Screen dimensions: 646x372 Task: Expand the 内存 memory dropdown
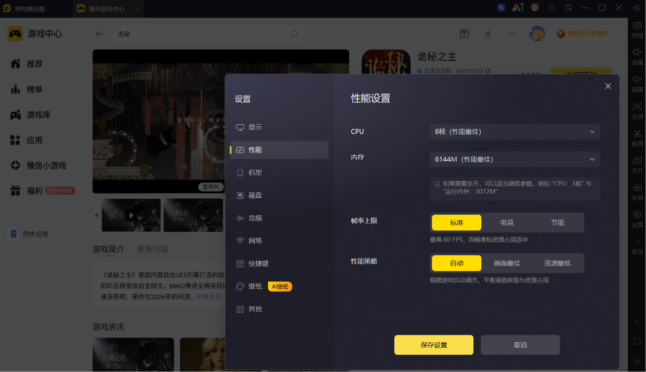point(515,159)
